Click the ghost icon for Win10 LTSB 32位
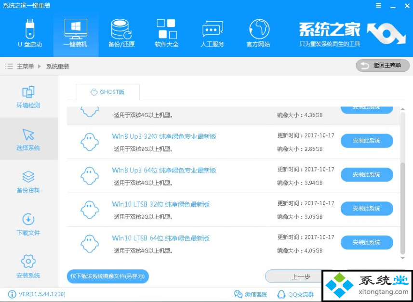The width and height of the screenshot is (413, 302). click(x=90, y=210)
